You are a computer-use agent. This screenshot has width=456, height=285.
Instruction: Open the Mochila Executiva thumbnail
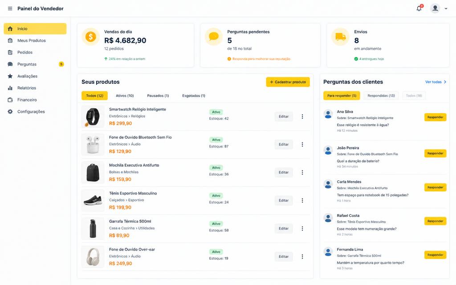[x=93, y=172]
